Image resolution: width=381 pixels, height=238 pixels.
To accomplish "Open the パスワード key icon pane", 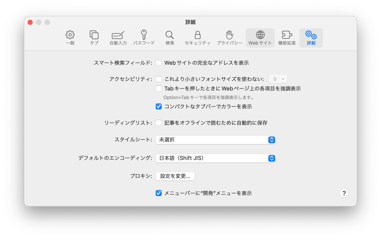I will (x=144, y=38).
